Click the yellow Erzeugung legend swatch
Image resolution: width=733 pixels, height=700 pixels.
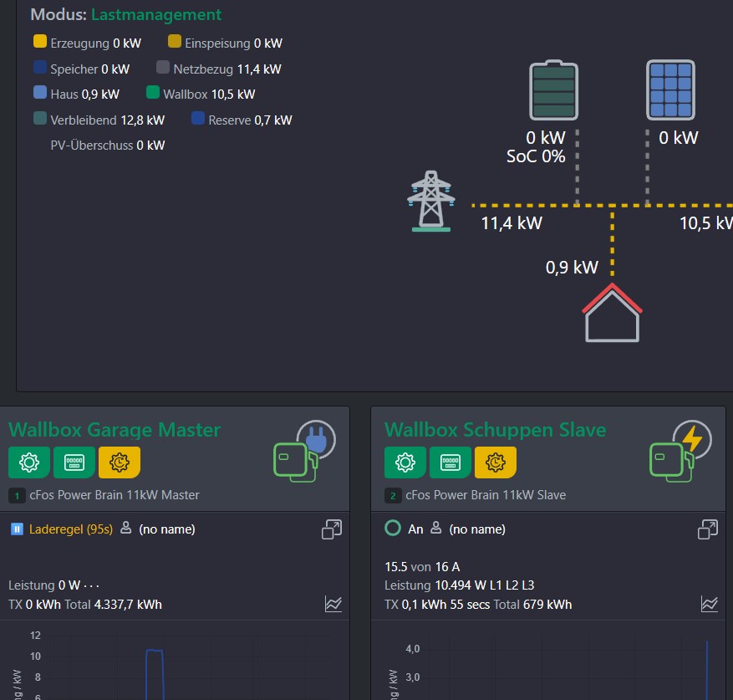tap(40, 42)
